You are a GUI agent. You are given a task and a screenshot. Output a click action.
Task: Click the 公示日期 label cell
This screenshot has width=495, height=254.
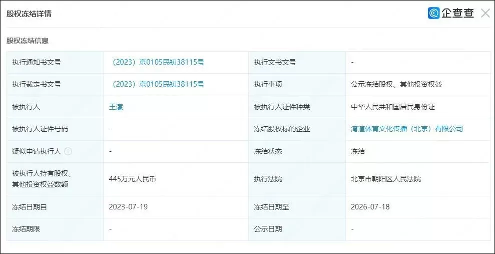point(297,229)
